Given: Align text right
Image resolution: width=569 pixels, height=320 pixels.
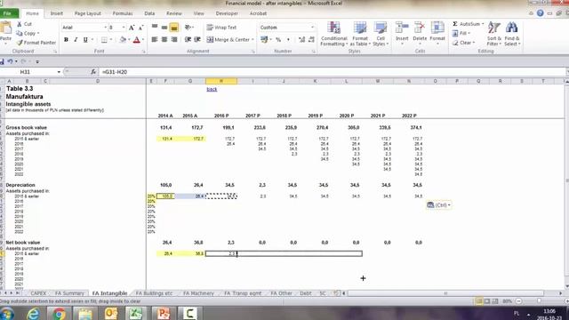Looking at the screenshot, I should point(174,39).
